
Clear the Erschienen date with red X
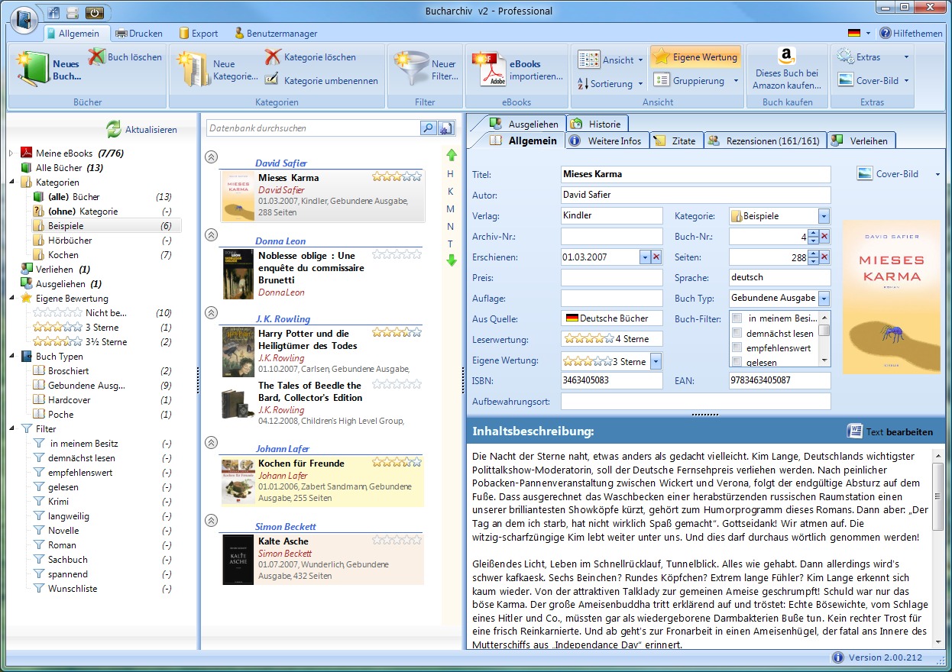pos(656,257)
